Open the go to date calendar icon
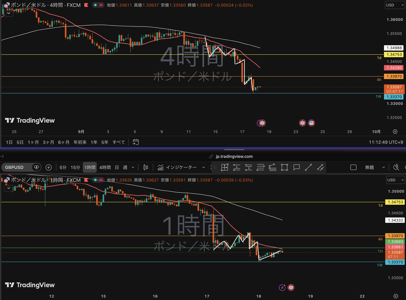This screenshot has width=406, height=300. 136,142
